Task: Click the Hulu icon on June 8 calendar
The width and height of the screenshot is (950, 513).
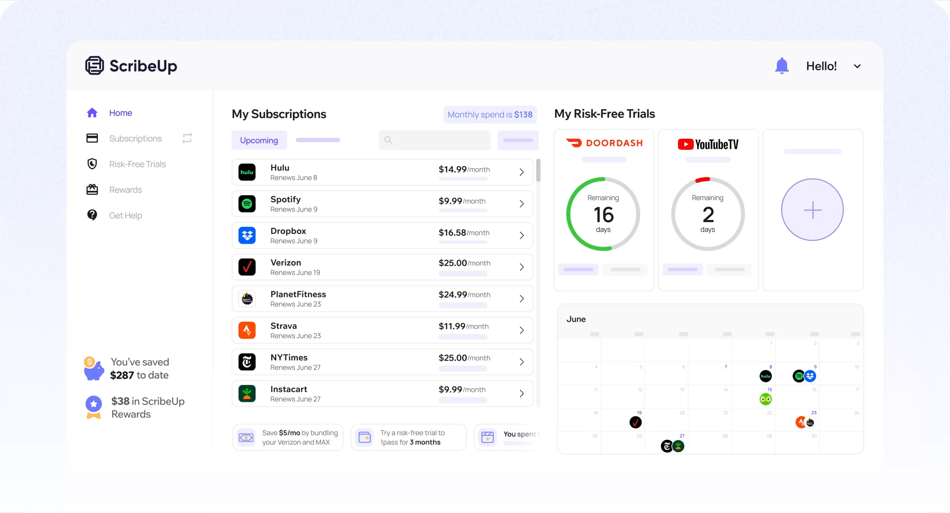Action: pos(765,376)
